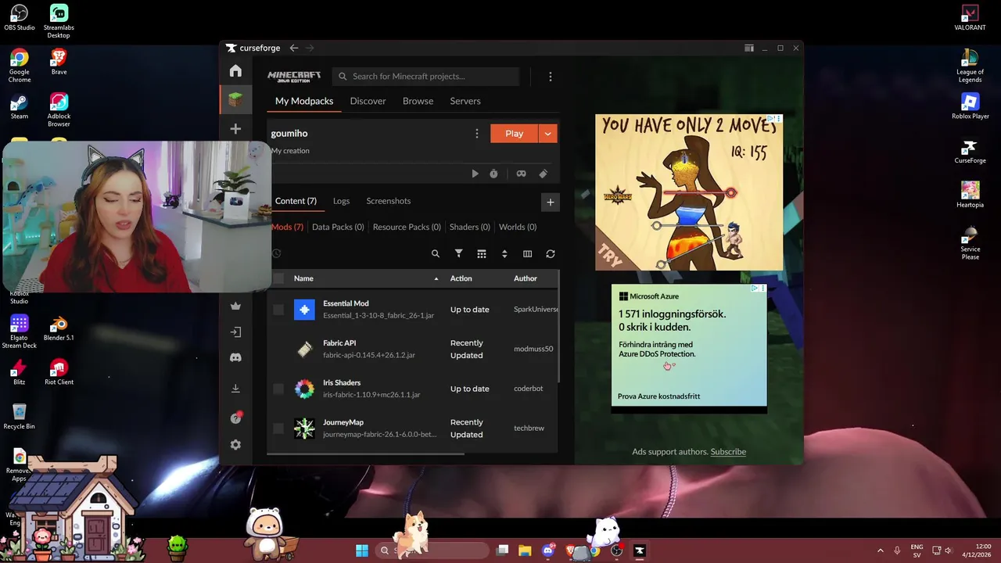Screen dimensions: 1001x563
Task: Open the premium crown icon in sidebar
Action: [x=235, y=306]
